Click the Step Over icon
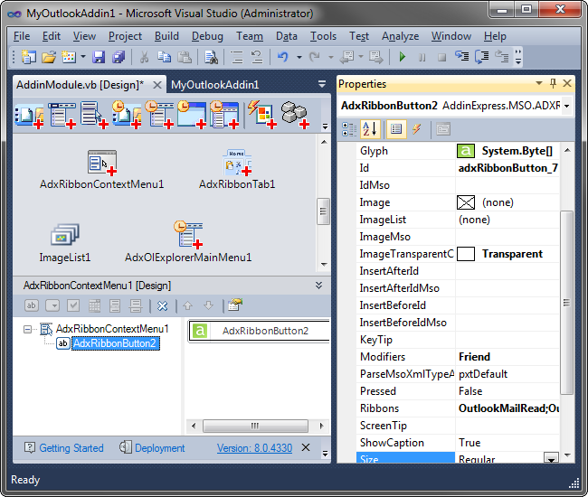588x497 pixels. [x=482, y=57]
